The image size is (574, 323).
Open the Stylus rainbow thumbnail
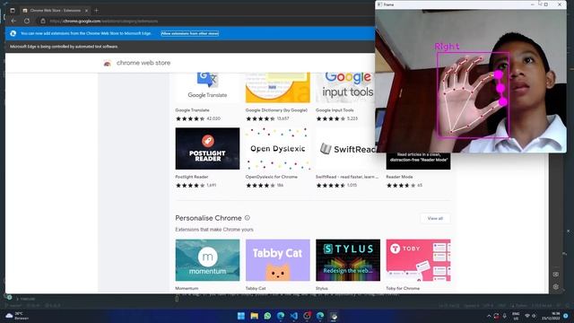click(348, 260)
